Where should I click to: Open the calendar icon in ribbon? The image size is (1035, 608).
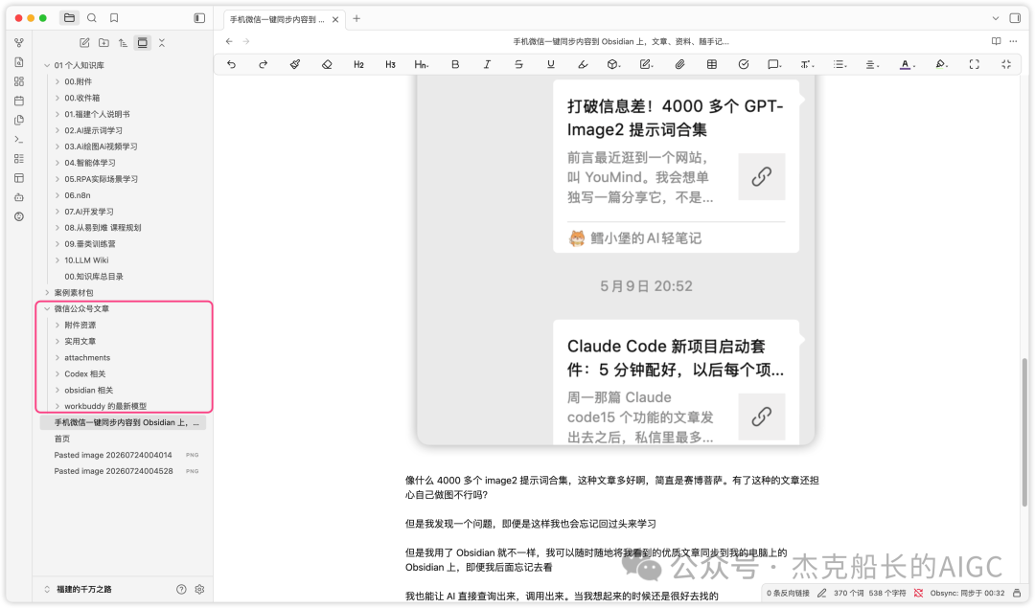tap(19, 101)
